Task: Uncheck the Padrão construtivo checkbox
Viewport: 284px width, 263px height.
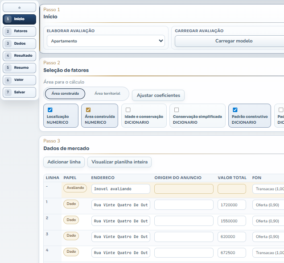Action: 235,110
